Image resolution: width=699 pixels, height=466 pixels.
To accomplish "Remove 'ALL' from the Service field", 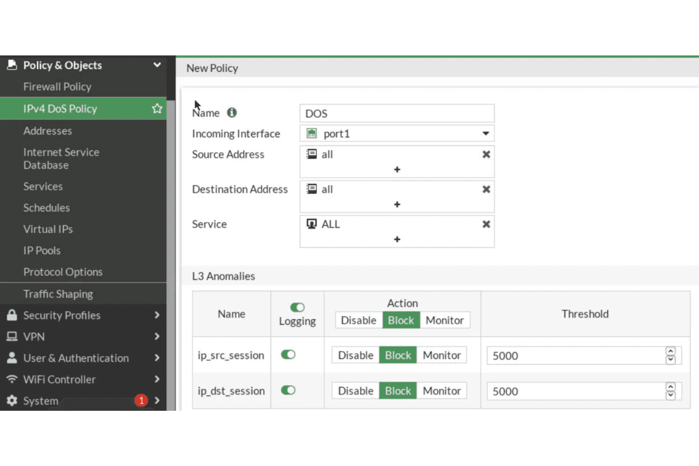I will click(486, 224).
